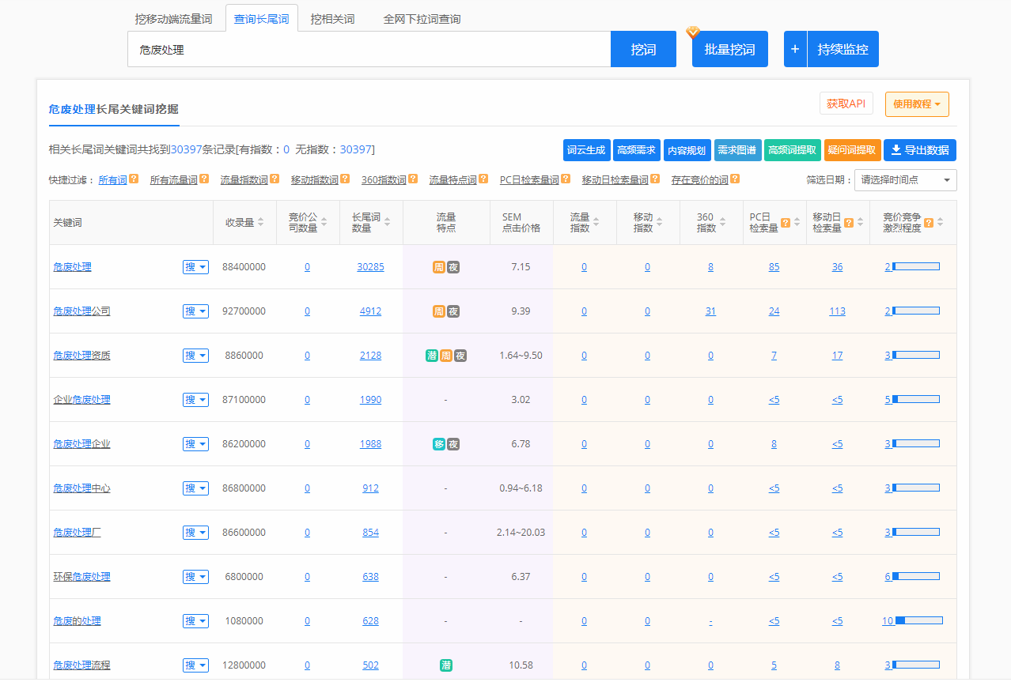Open the 内容规划 content planning tool
The height and width of the screenshot is (682, 1011).
687,150
